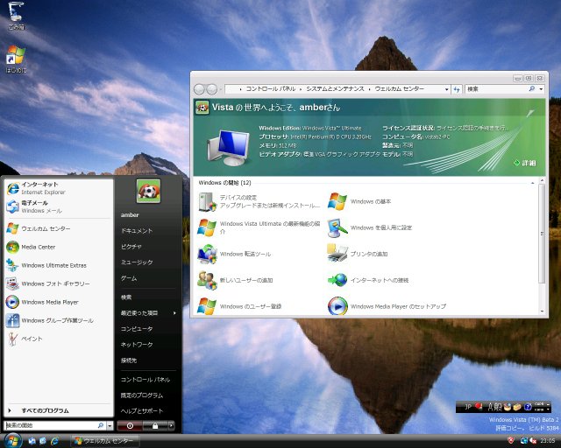
Task: Click the JP input language indicator
Action: click(467, 407)
